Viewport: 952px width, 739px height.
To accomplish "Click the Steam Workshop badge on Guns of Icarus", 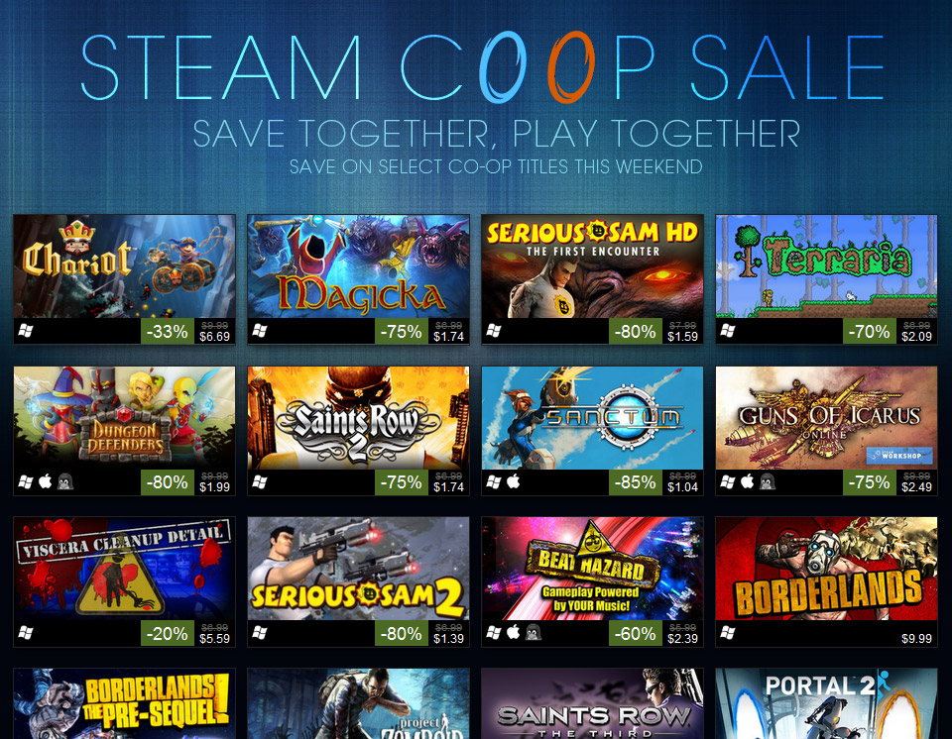I will tap(899, 455).
